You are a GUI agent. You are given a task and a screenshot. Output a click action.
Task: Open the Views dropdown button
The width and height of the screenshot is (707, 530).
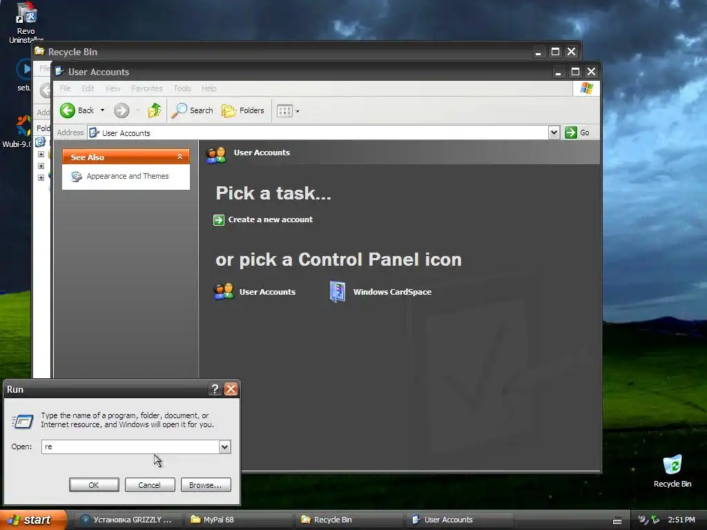(288, 110)
